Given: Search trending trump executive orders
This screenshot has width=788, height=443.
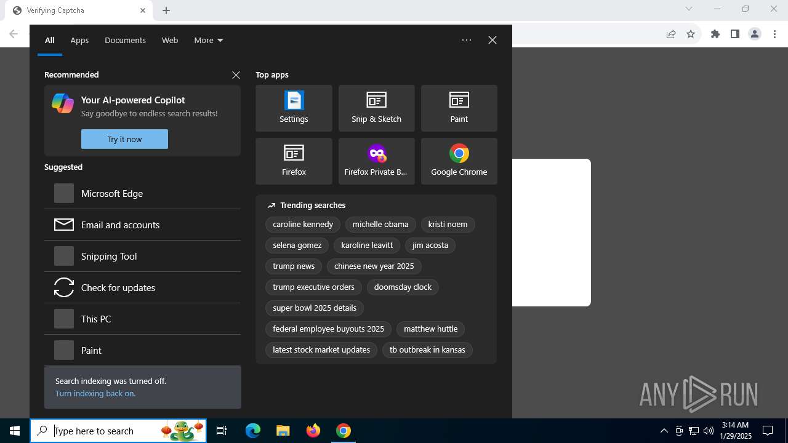Looking at the screenshot, I should pos(314,287).
